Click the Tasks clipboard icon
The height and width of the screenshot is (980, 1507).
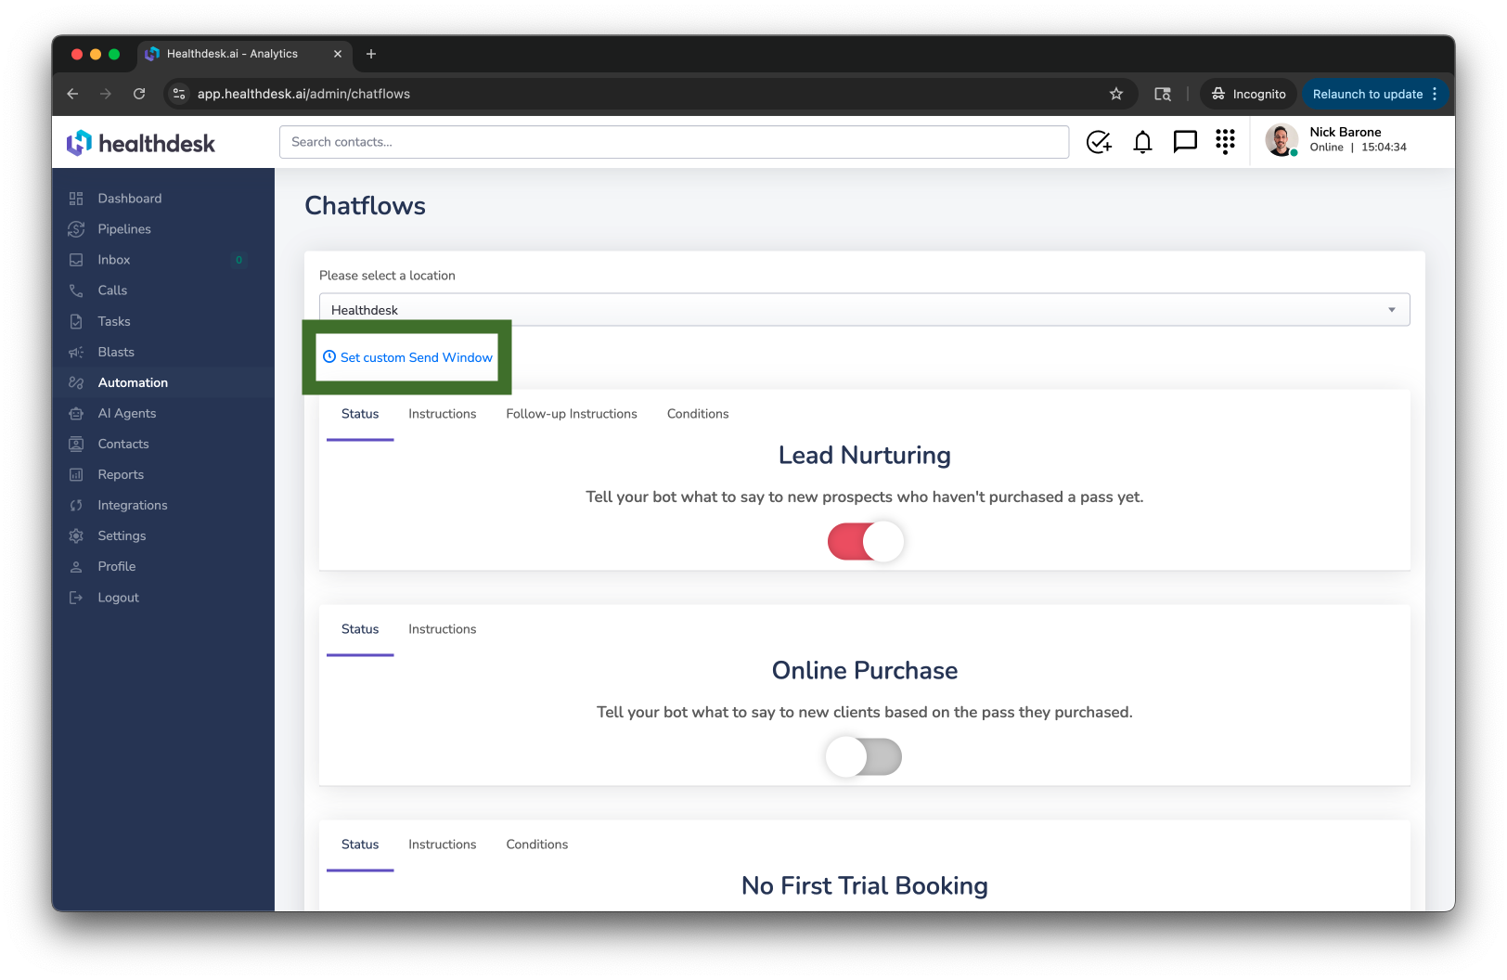tap(76, 321)
